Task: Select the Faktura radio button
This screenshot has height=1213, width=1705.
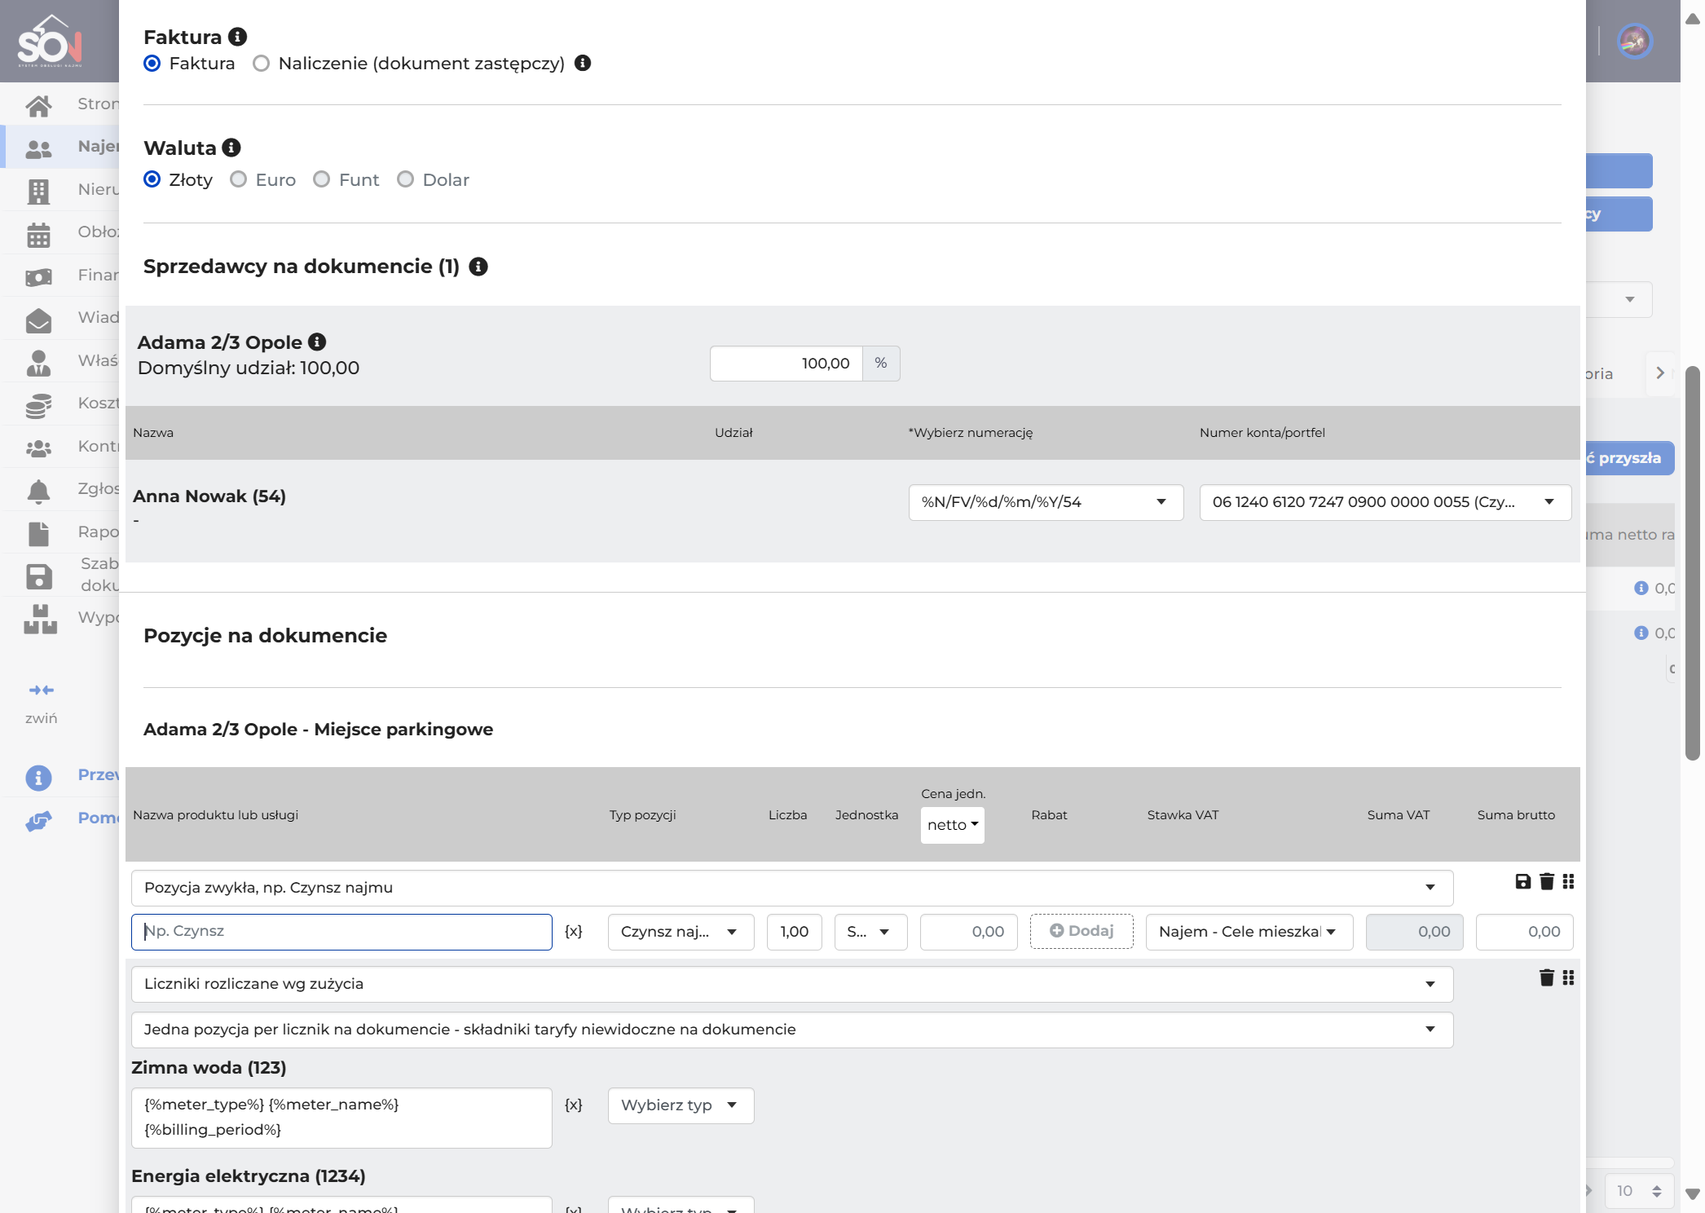Action: [152, 63]
